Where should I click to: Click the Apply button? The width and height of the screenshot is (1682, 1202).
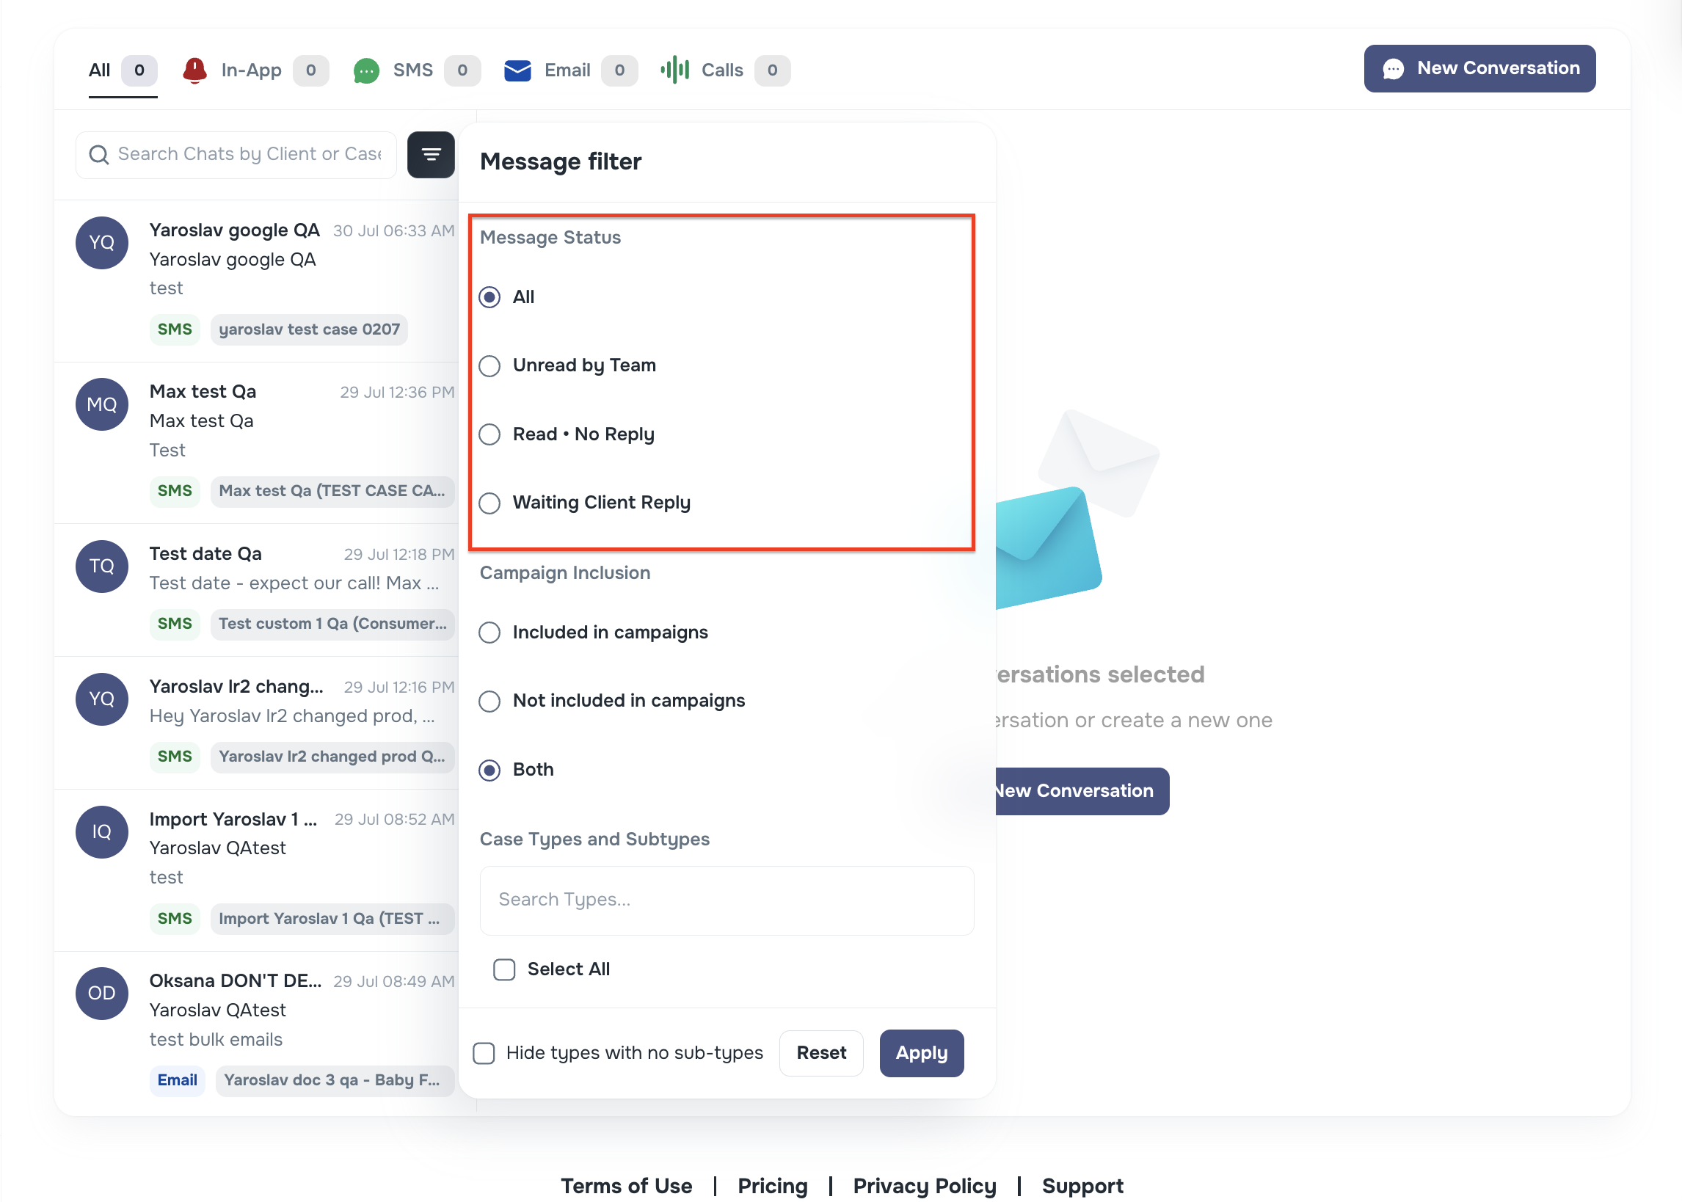point(921,1052)
